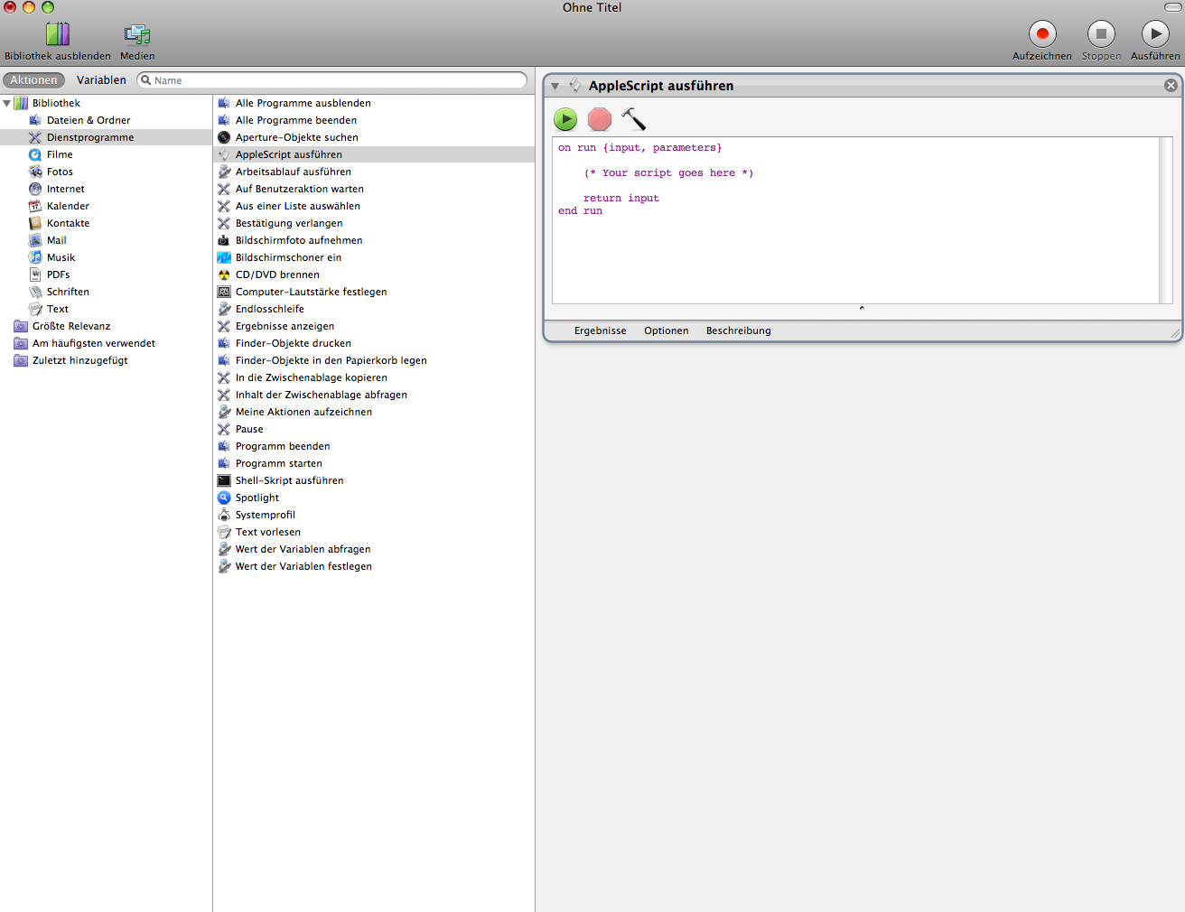The image size is (1185, 912).
Task: Select the Aktionen tab
Action: (x=33, y=80)
